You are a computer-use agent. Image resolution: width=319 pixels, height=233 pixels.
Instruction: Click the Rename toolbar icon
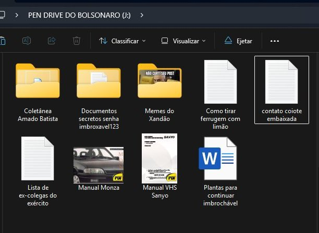pyautogui.click(x=27, y=41)
